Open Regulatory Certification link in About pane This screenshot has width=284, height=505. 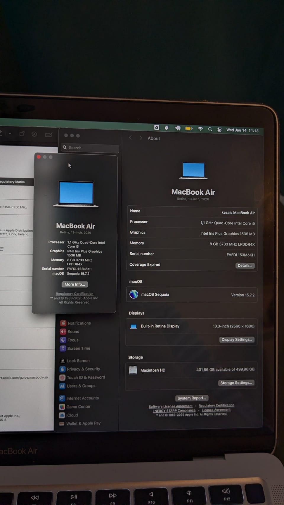click(x=216, y=405)
